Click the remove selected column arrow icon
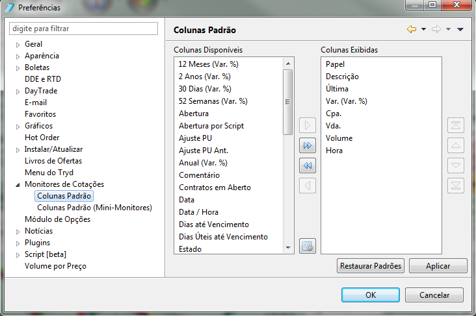Screen dimensions: 476x316 (x=307, y=186)
